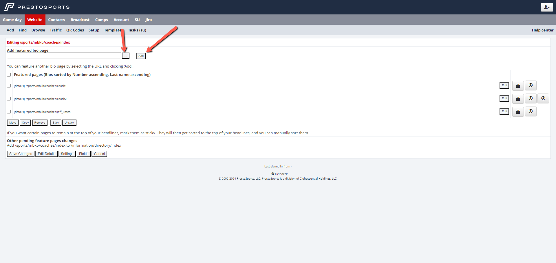Move Jeff_Smith up with the arrow icon
The height and width of the screenshot is (263, 556).
tap(531, 111)
